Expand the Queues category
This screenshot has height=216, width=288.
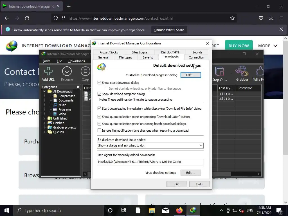[44, 132]
